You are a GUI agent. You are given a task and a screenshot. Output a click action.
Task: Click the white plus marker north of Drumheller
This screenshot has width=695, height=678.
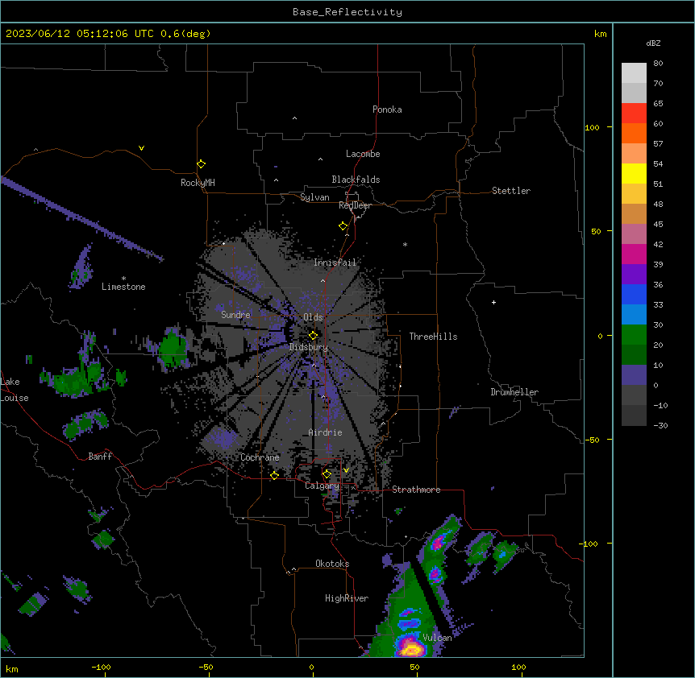point(493,302)
